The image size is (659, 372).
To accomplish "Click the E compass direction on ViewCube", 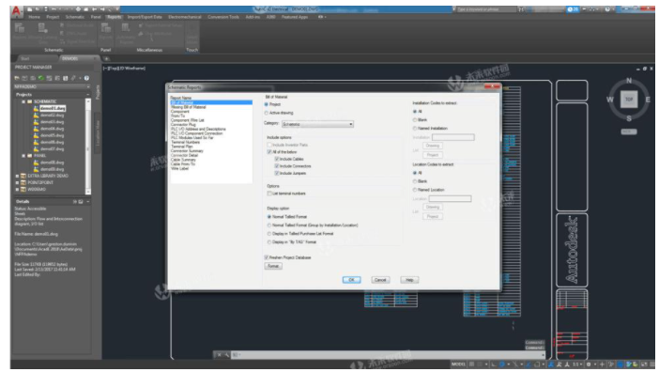I will pos(648,100).
